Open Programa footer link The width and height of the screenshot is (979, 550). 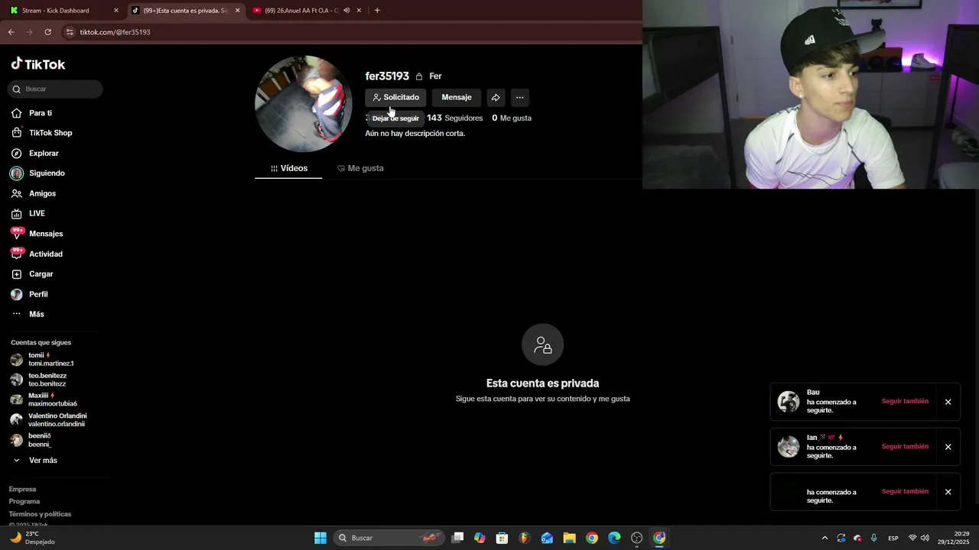tap(24, 502)
